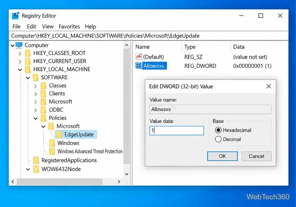The height and width of the screenshot is (207, 296).
Task: Click the Computer icon in the tree
Action: pyautogui.click(x=19, y=45)
